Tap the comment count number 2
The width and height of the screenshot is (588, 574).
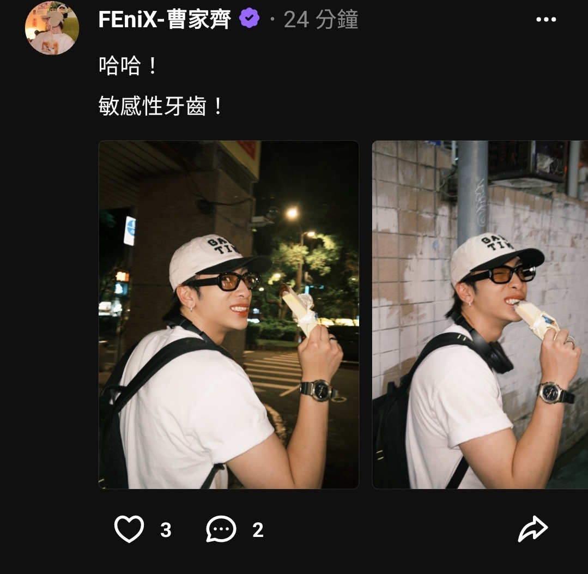pyautogui.click(x=258, y=530)
